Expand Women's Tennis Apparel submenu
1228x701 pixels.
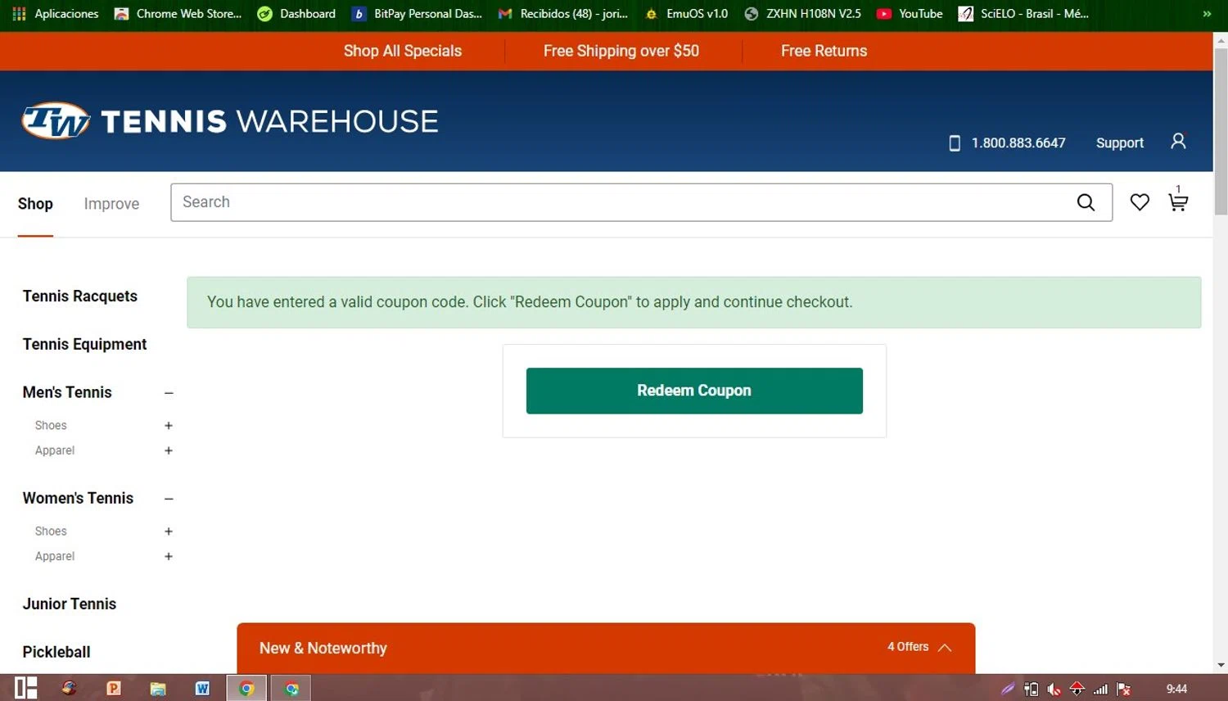tap(169, 556)
